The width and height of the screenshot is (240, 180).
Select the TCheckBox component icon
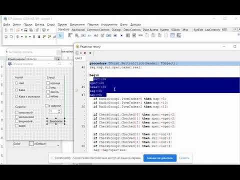coord(115,35)
